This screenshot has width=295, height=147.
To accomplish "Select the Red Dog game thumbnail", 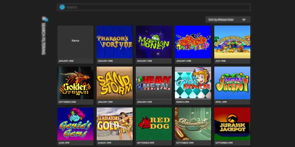I will click(x=154, y=124).
